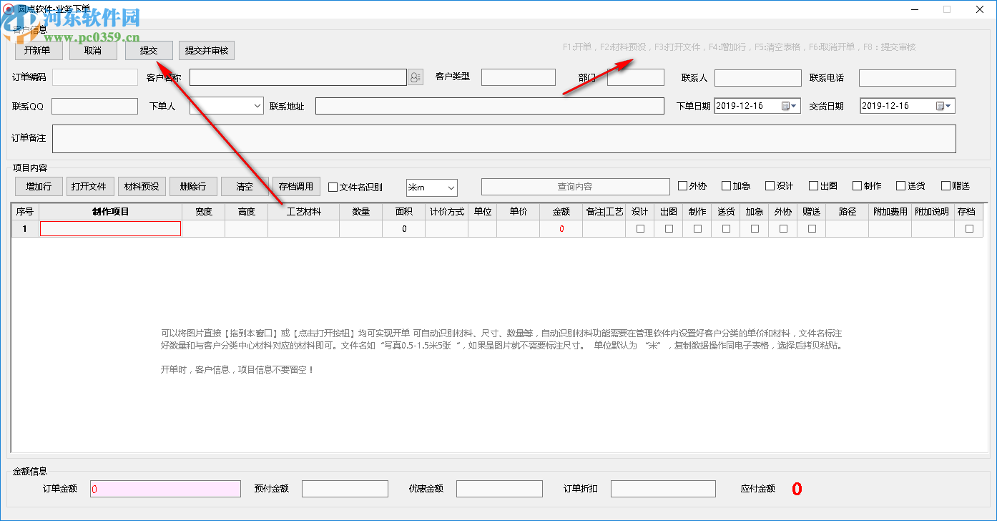The width and height of the screenshot is (997, 521).
Task: Check the 设计 option
Action: coord(770,185)
